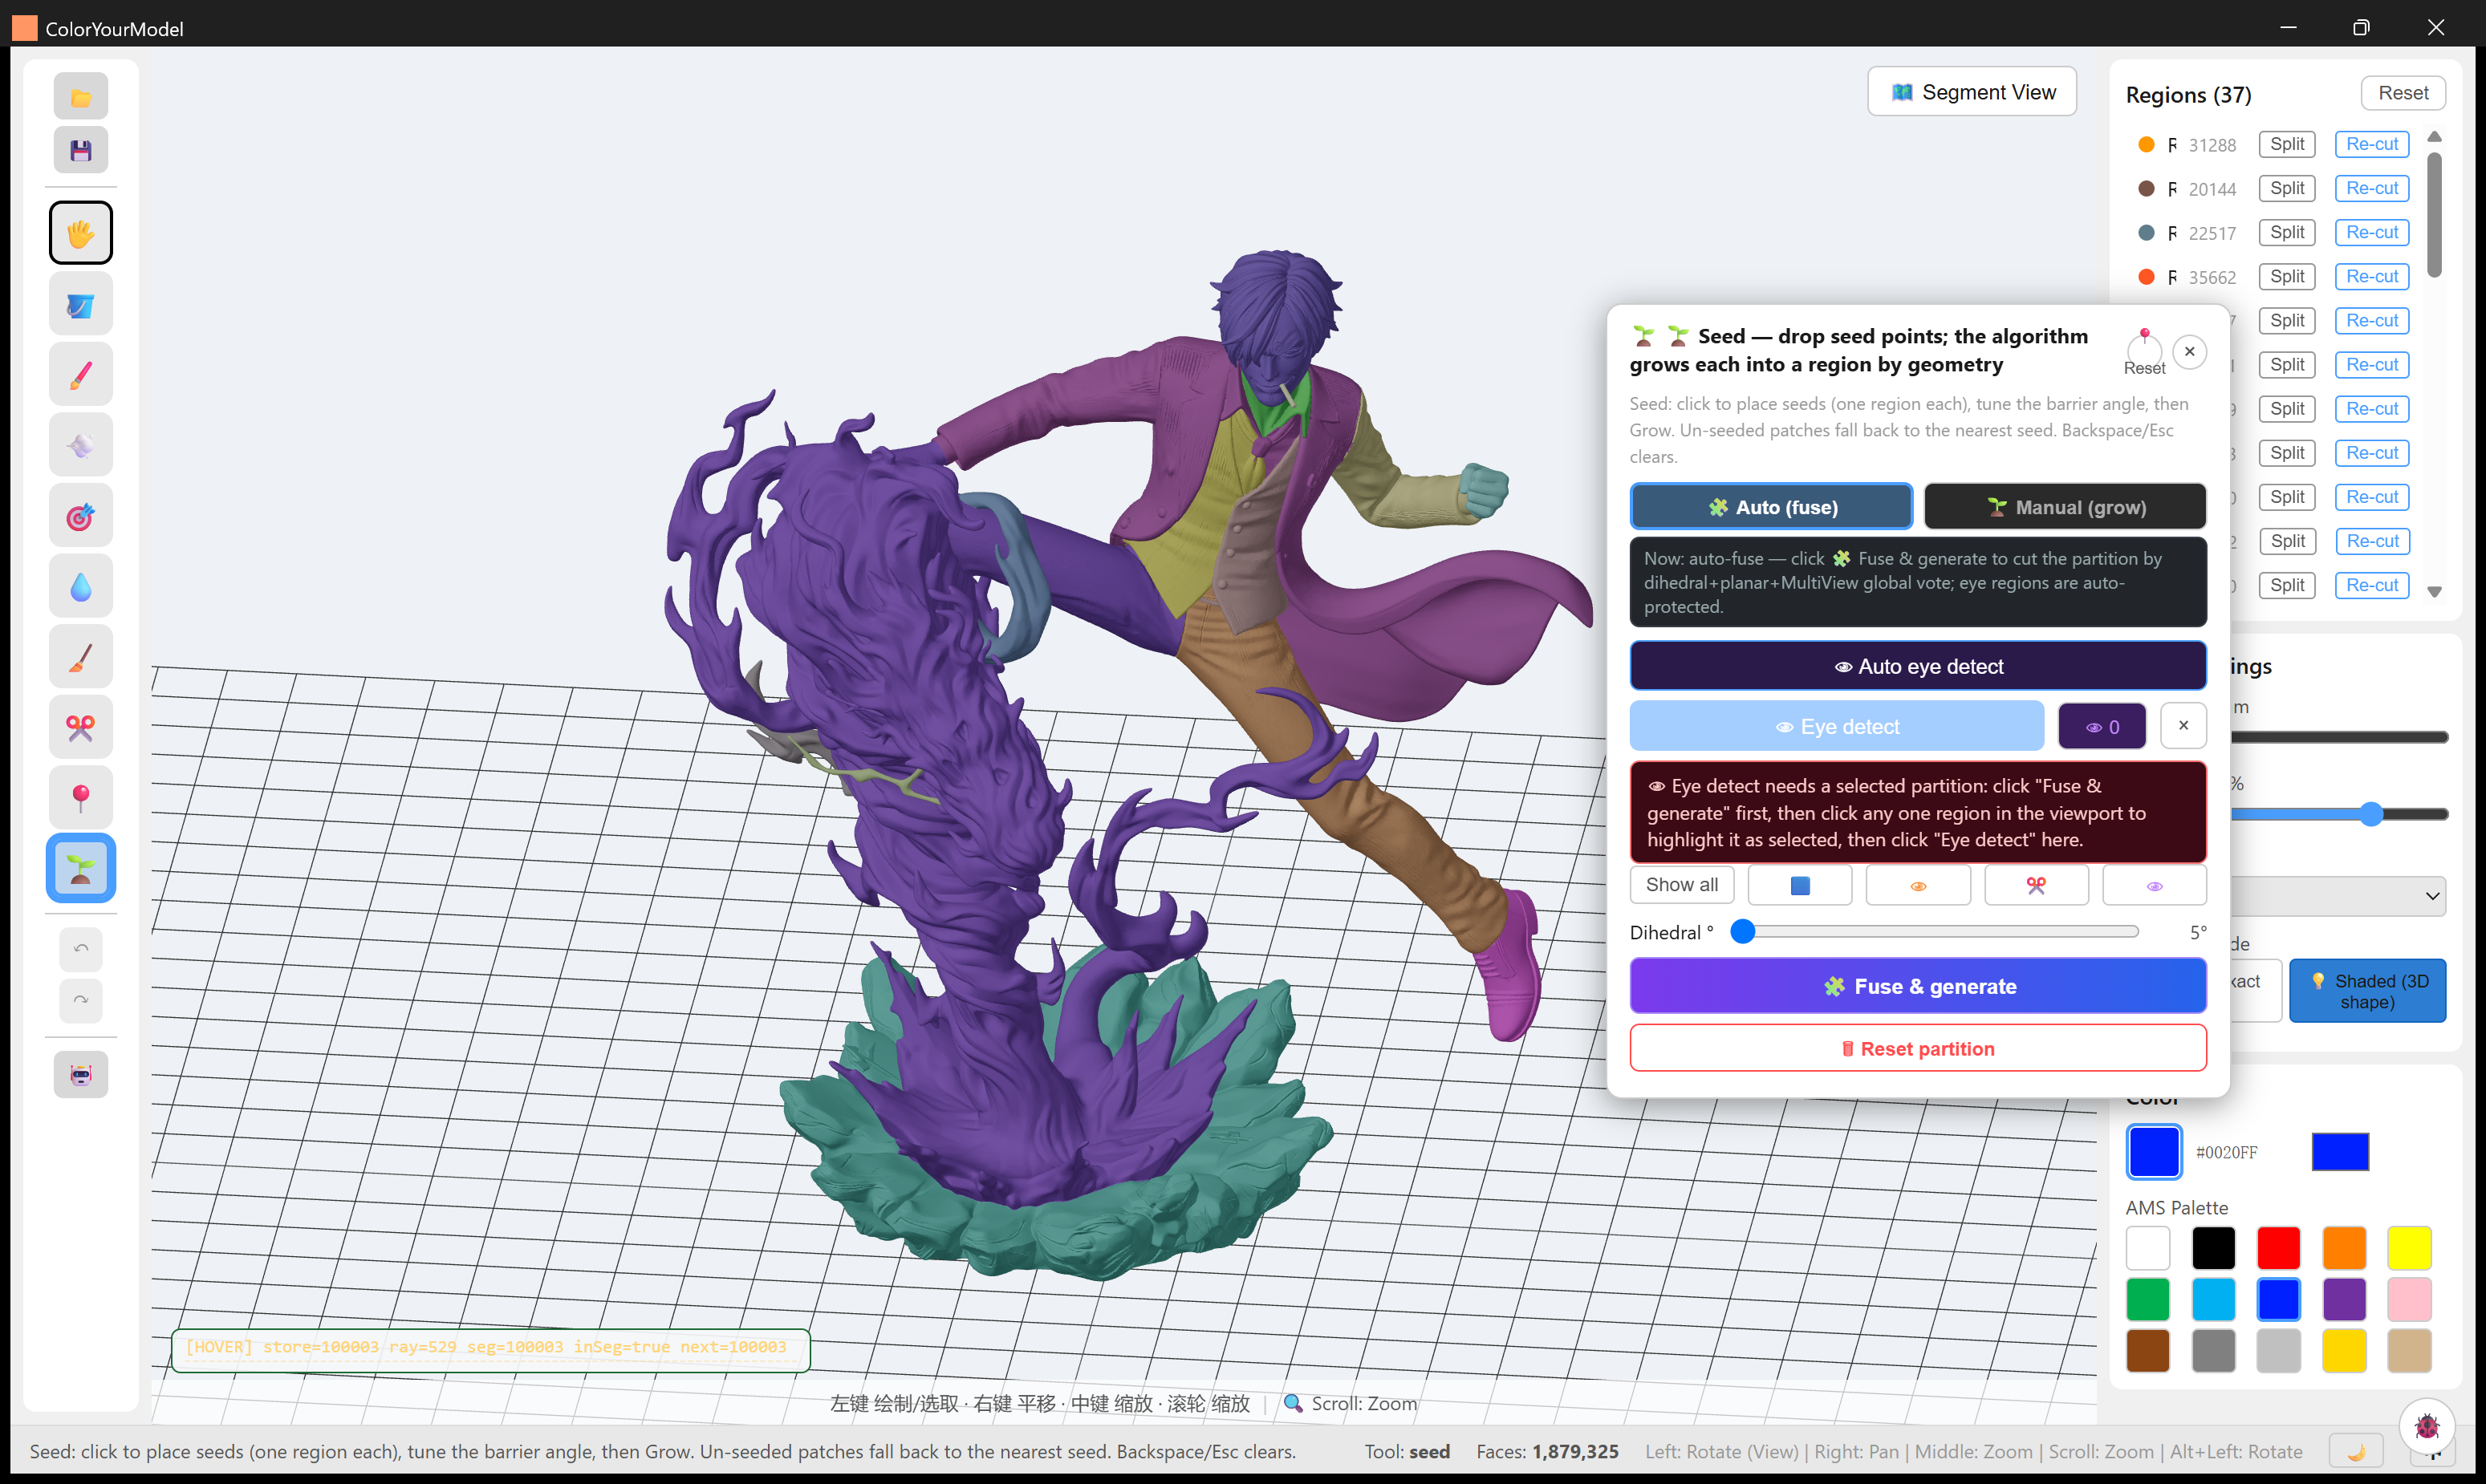The height and width of the screenshot is (1484, 2486).
Task: Select Shaded (3D shape) display mode
Action: click(x=2367, y=991)
